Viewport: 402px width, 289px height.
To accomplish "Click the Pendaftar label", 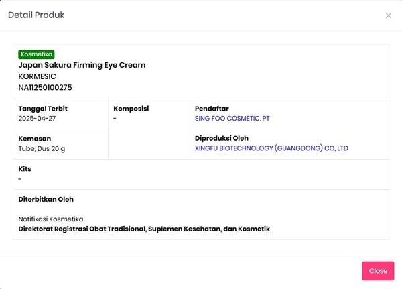I will click(x=212, y=109).
